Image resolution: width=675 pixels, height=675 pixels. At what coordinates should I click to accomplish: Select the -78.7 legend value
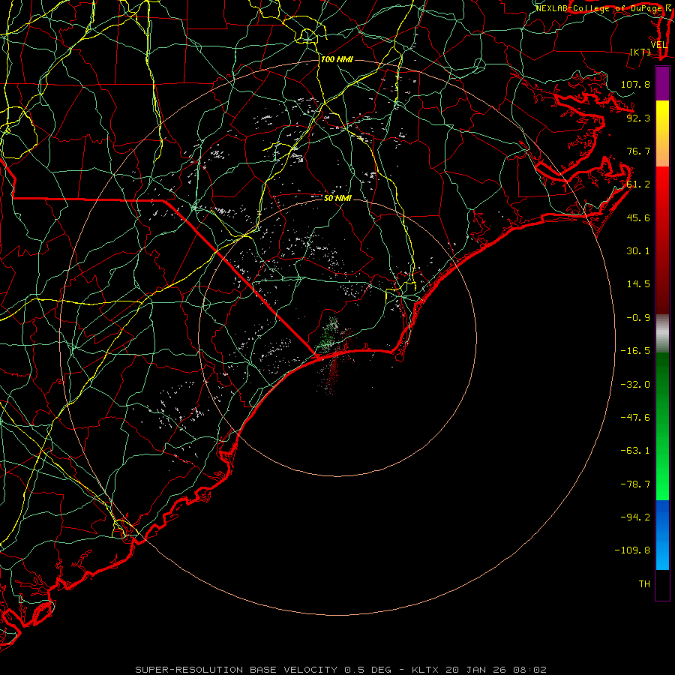tap(635, 484)
